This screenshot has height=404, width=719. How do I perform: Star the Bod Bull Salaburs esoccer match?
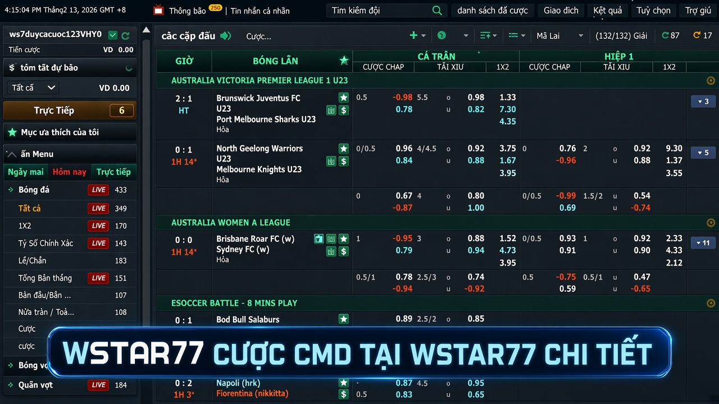coord(344,319)
